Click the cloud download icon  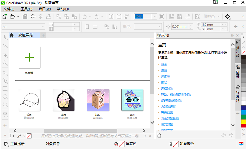point(33,16)
